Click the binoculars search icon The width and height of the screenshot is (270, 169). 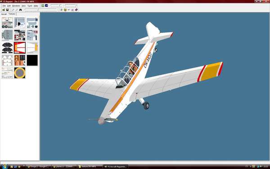click(x=20, y=10)
